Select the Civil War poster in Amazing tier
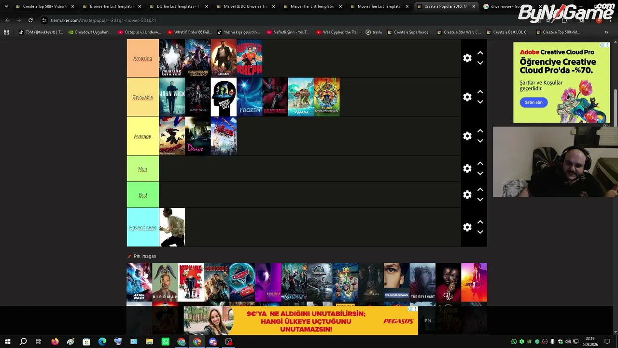 (x=172, y=58)
